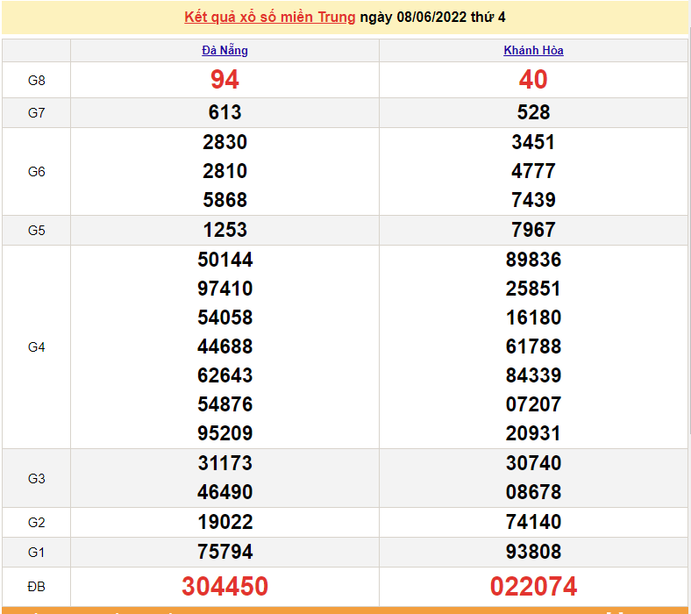691x614 pixels.
Task: Open the Khánh Hòa province link
Action: (533, 50)
